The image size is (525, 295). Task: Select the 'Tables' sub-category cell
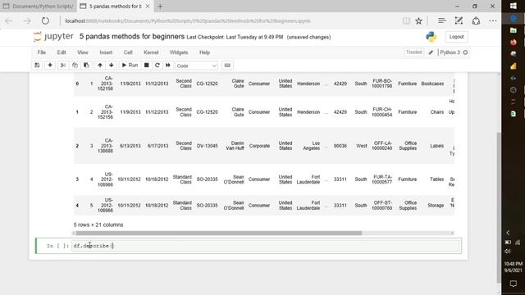(436, 179)
